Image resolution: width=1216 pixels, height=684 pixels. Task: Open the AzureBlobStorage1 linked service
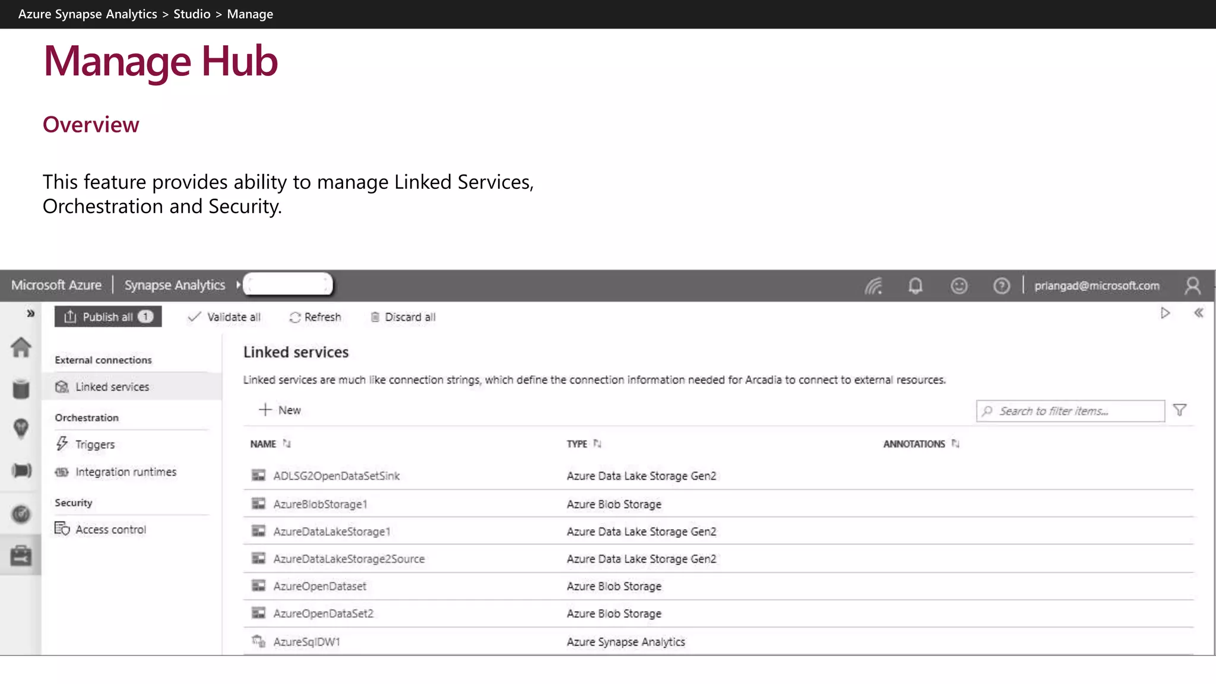pyautogui.click(x=320, y=504)
